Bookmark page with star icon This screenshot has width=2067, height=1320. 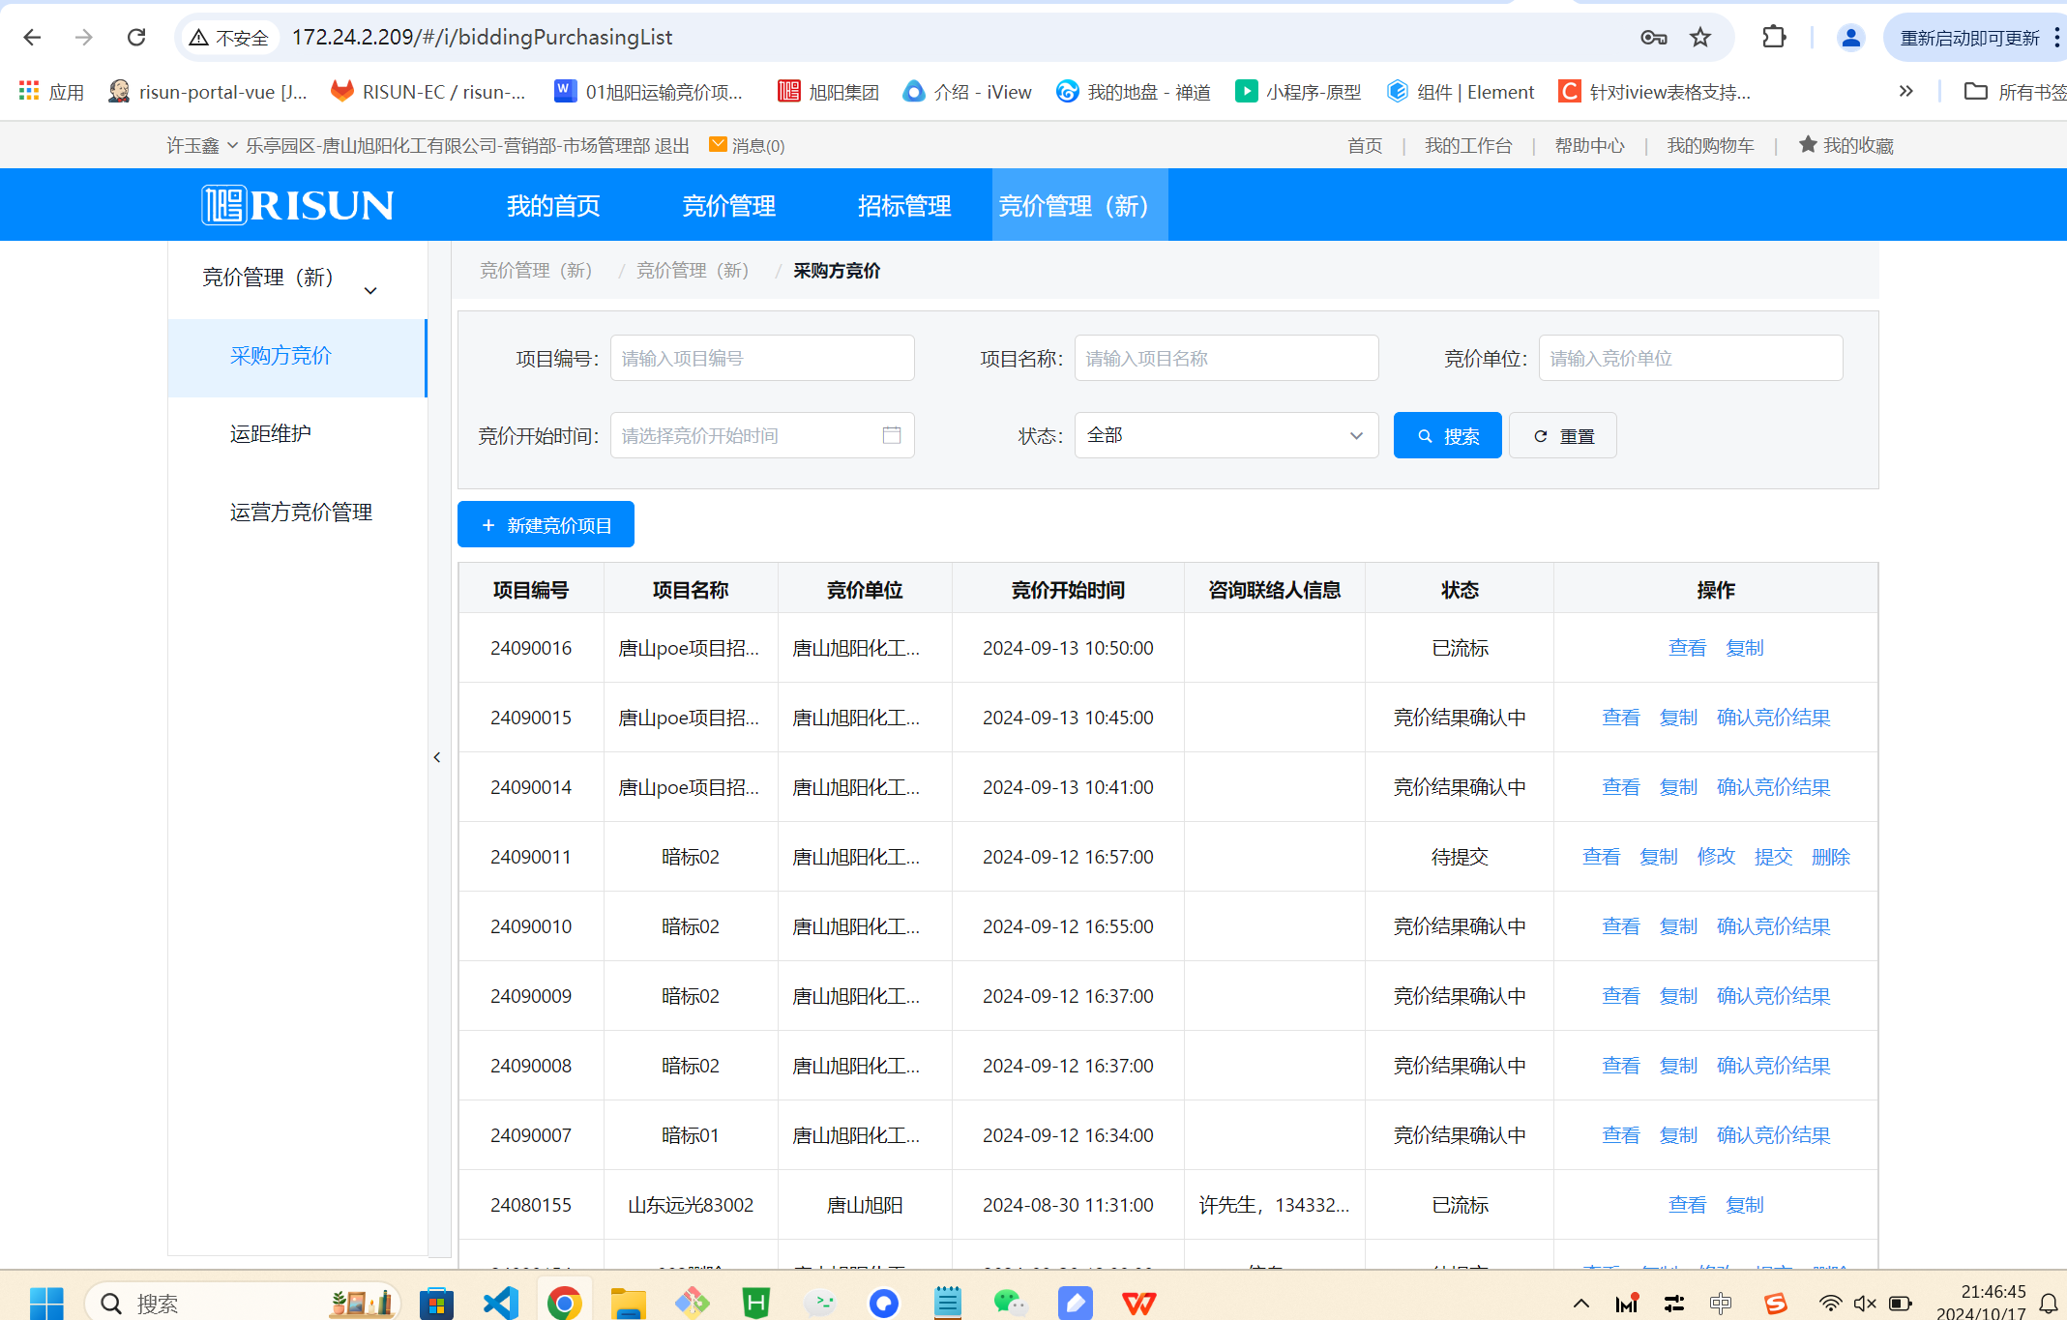click(x=1699, y=37)
